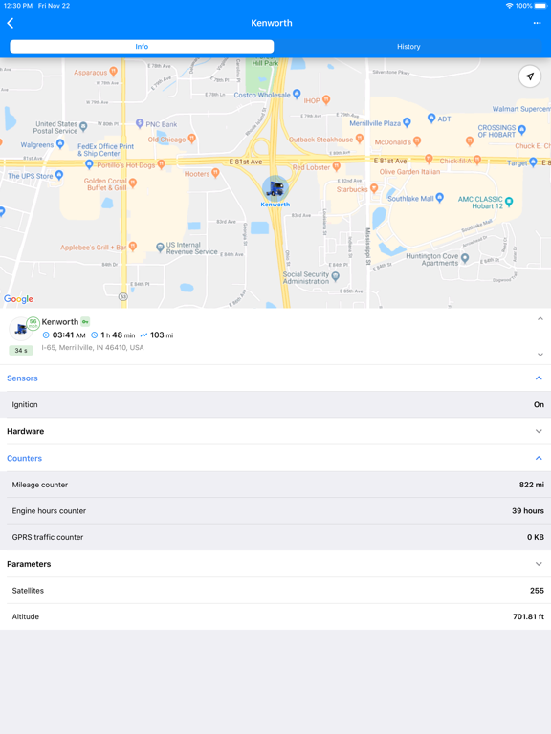Open the Google logo link on map

[18, 298]
